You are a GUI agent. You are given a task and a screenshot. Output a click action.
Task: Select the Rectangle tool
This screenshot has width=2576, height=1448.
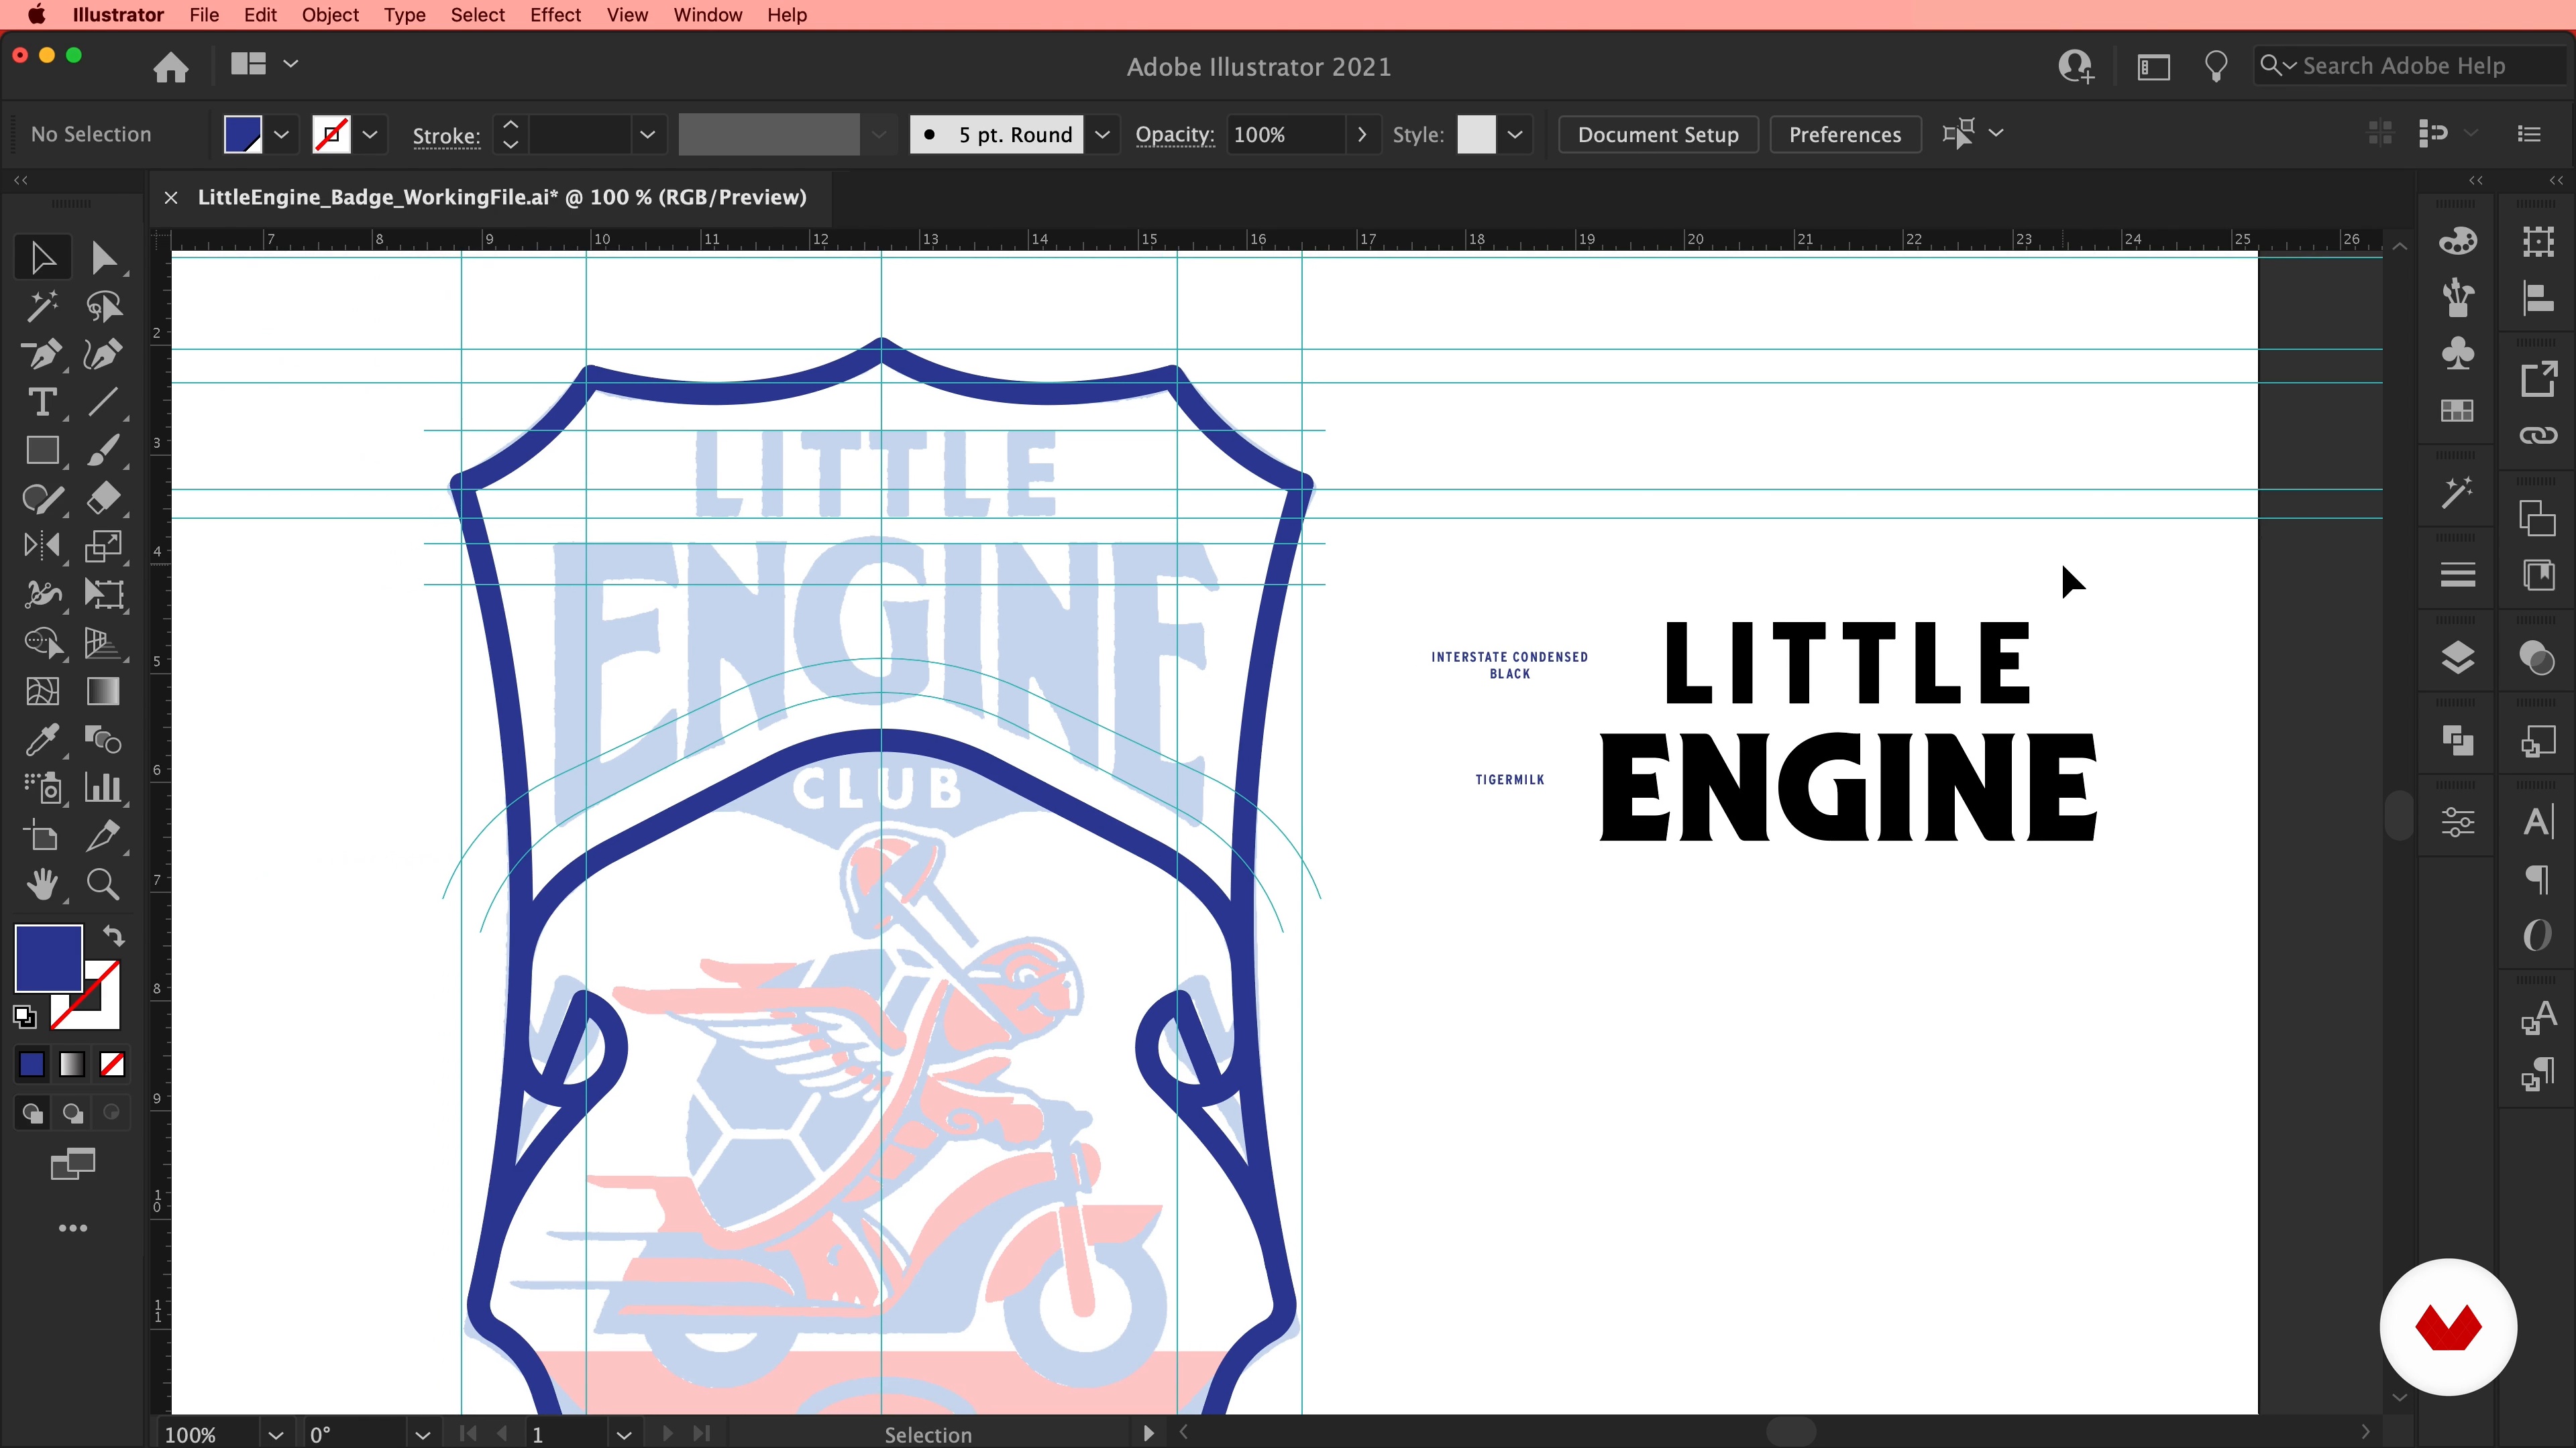click(42, 450)
